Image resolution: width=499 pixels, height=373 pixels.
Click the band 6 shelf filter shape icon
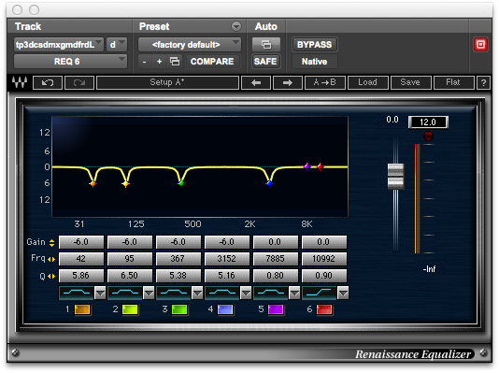tap(320, 293)
